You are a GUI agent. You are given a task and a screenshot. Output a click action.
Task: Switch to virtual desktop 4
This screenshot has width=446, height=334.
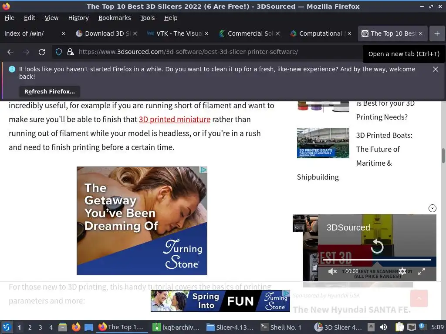point(51,327)
